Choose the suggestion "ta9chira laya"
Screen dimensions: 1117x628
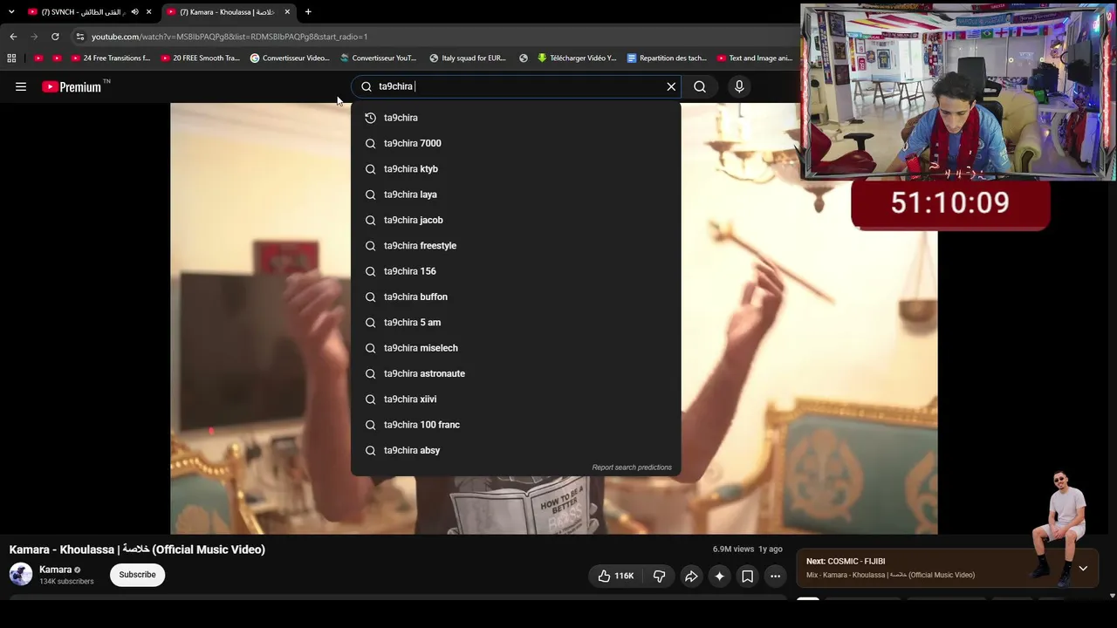click(516, 195)
